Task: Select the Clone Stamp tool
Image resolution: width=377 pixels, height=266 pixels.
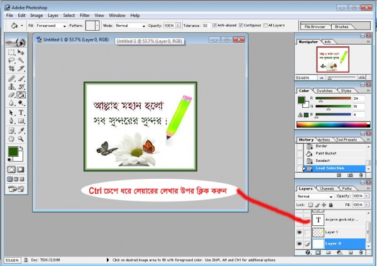Action: pyautogui.click(x=11, y=87)
